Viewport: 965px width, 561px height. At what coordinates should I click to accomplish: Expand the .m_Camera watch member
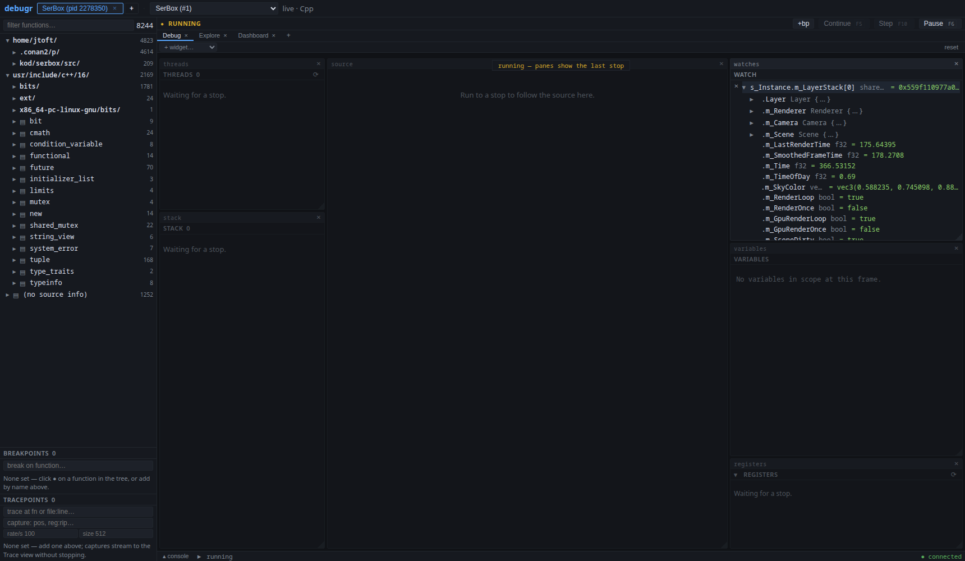[x=751, y=123]
